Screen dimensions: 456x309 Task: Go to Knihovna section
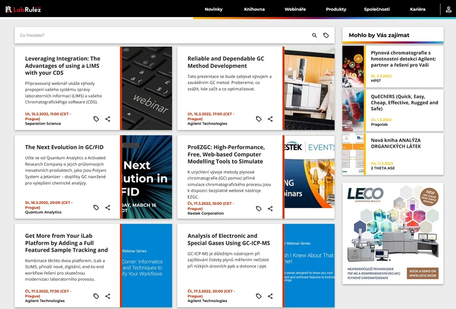tap(255, 9)
